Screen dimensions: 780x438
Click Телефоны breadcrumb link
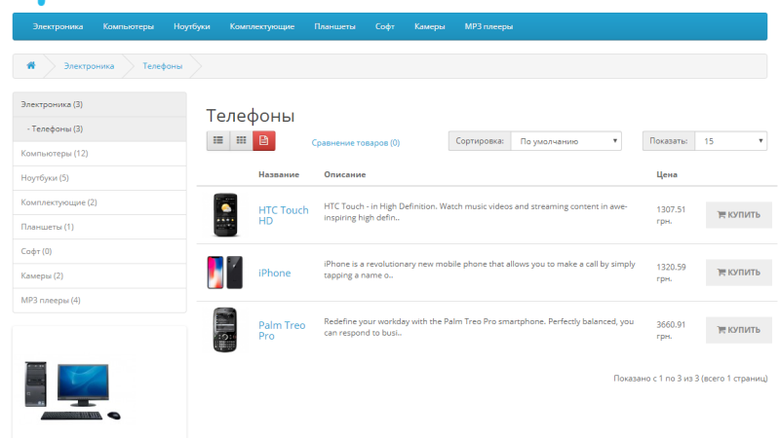click(x=163, y=66)
